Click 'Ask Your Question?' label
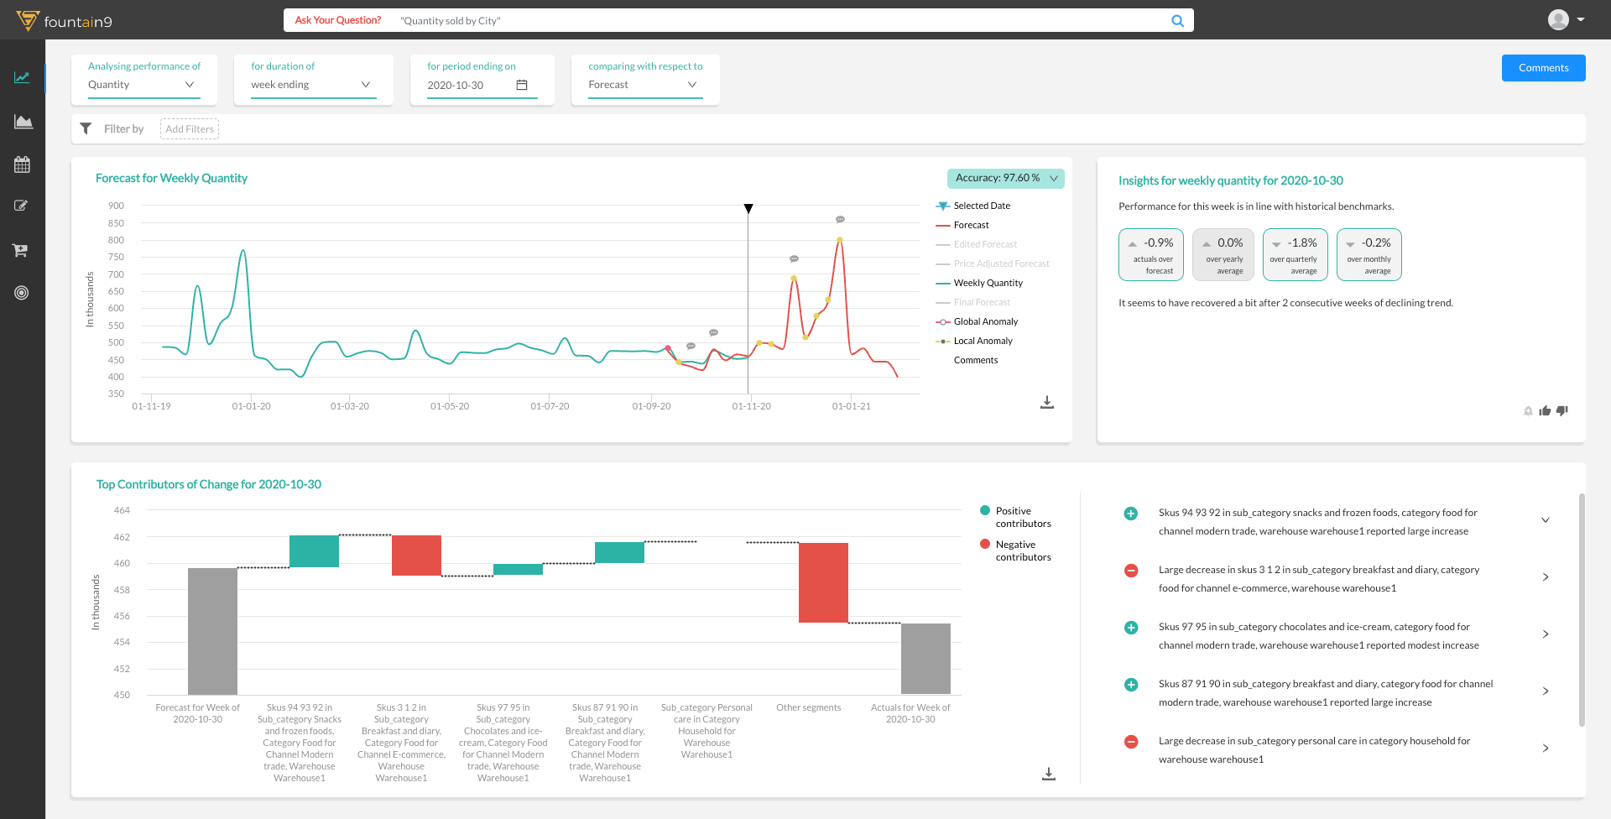The height and width of the screenshot is (819, 1611). [x=338, y=20]
